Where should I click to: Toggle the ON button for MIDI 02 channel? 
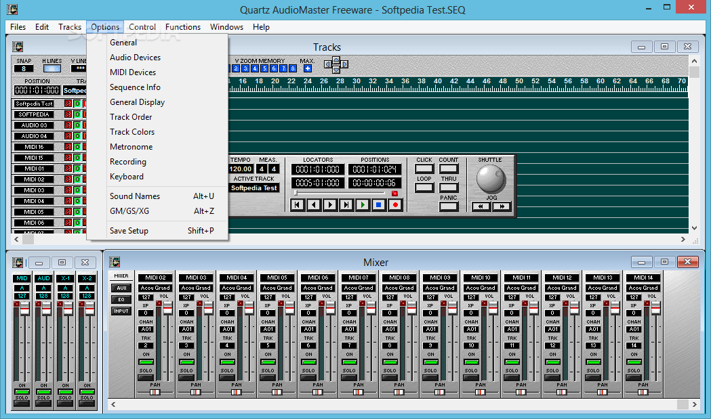click(146, 362)
